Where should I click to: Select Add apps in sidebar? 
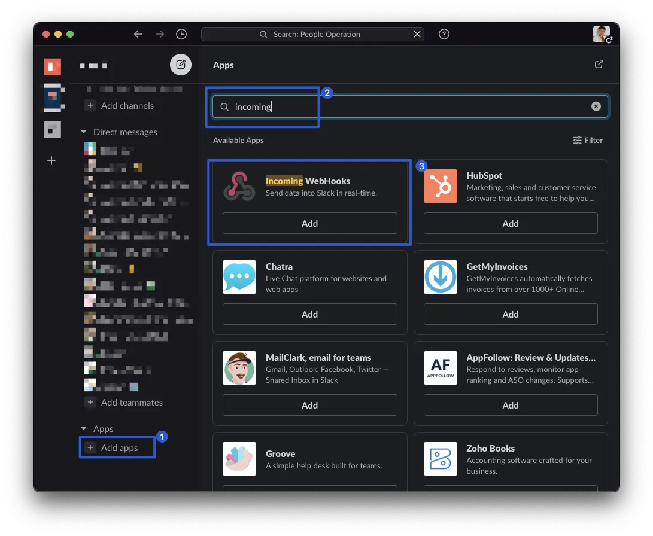click(119, 448)
